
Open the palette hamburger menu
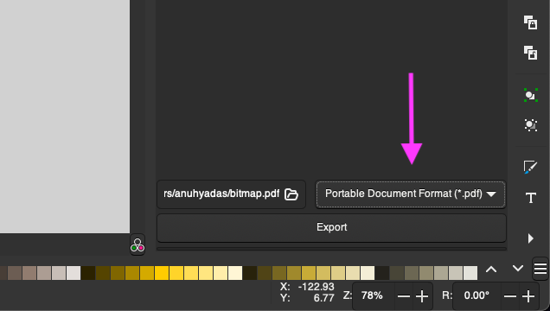click(x=540, y=269)
